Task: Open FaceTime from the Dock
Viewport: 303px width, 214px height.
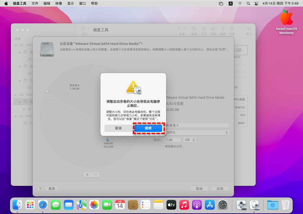Action: coord(107,205)
